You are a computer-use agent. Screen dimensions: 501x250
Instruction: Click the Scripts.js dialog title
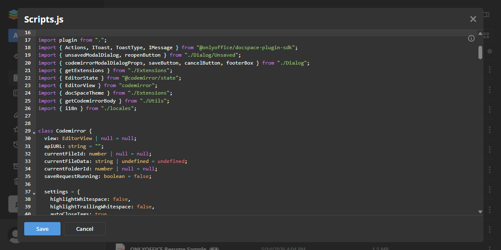[44, 19]
